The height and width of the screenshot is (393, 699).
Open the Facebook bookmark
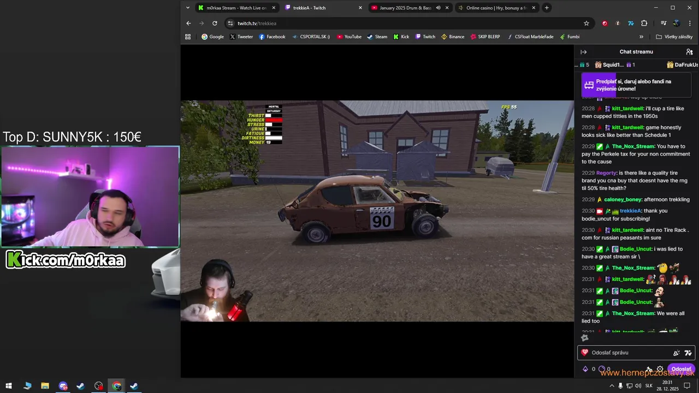point(272,37)
